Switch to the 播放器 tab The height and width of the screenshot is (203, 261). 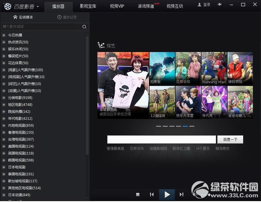point(58,6)
